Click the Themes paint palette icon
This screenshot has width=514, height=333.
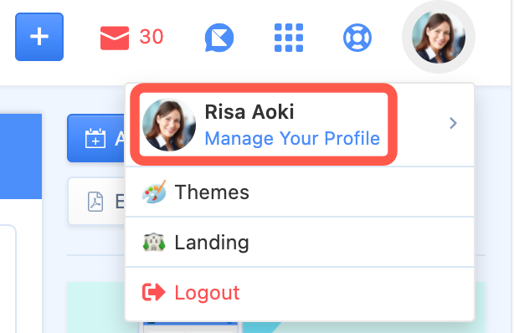(154, 192)
